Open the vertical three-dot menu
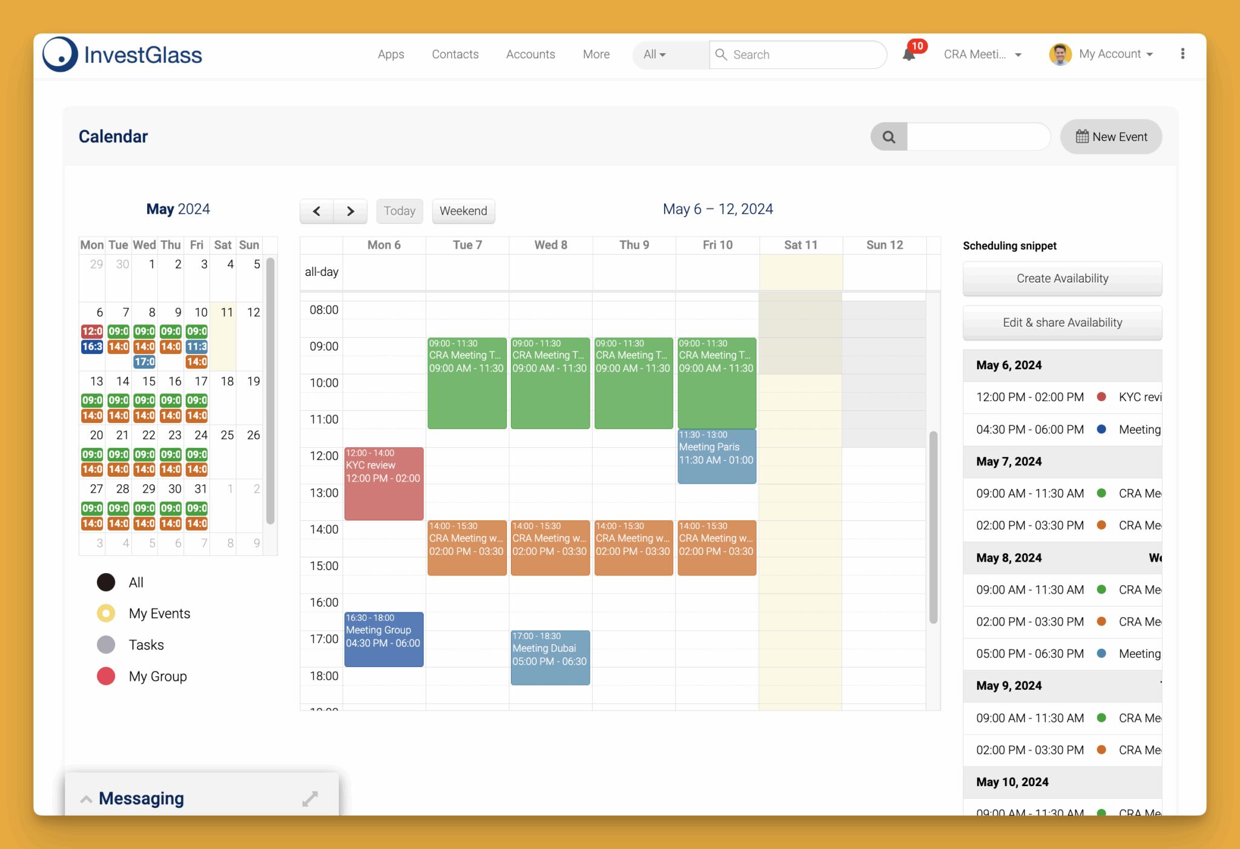The width and height of the screenshot is (1240, 849). click(1182, 54)
